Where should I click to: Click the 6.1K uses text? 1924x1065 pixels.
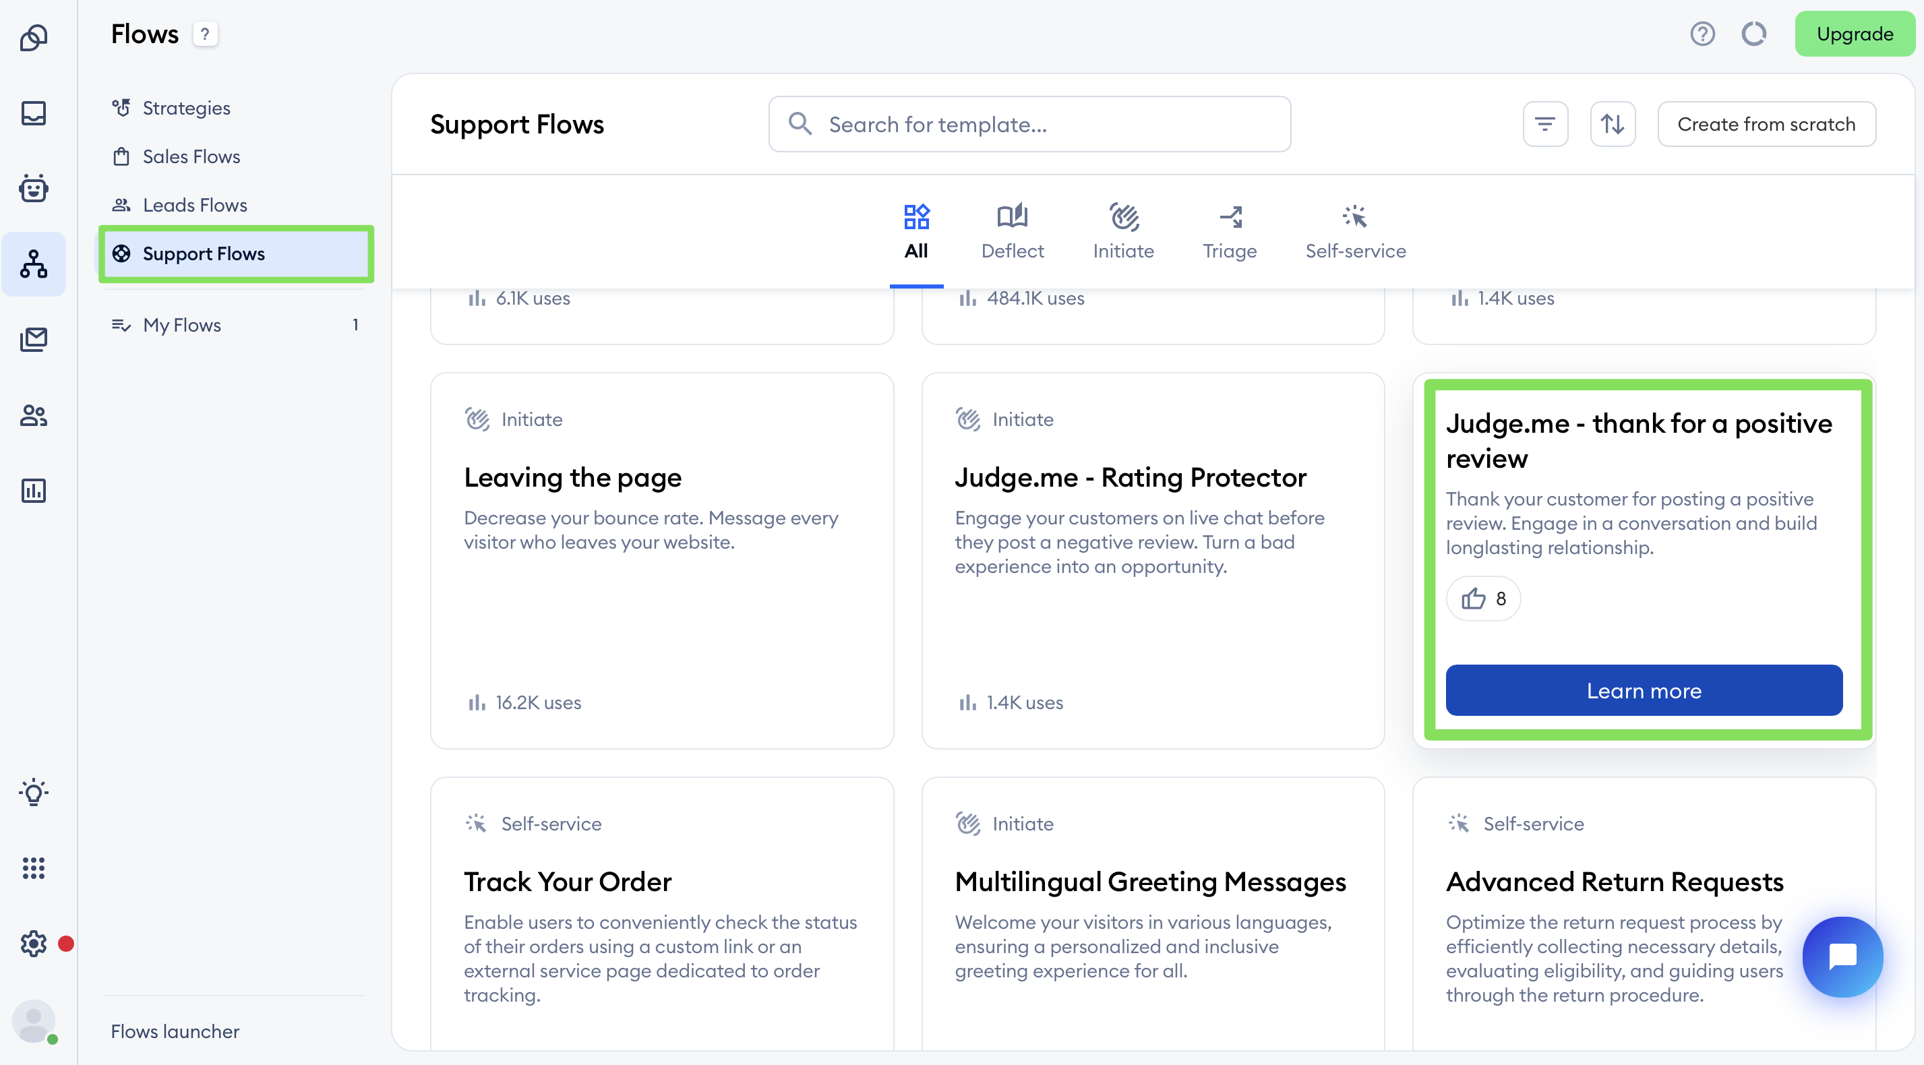click(x=533, y=298)
